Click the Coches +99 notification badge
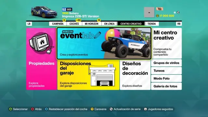208x117 pixels. pos(79,20)
